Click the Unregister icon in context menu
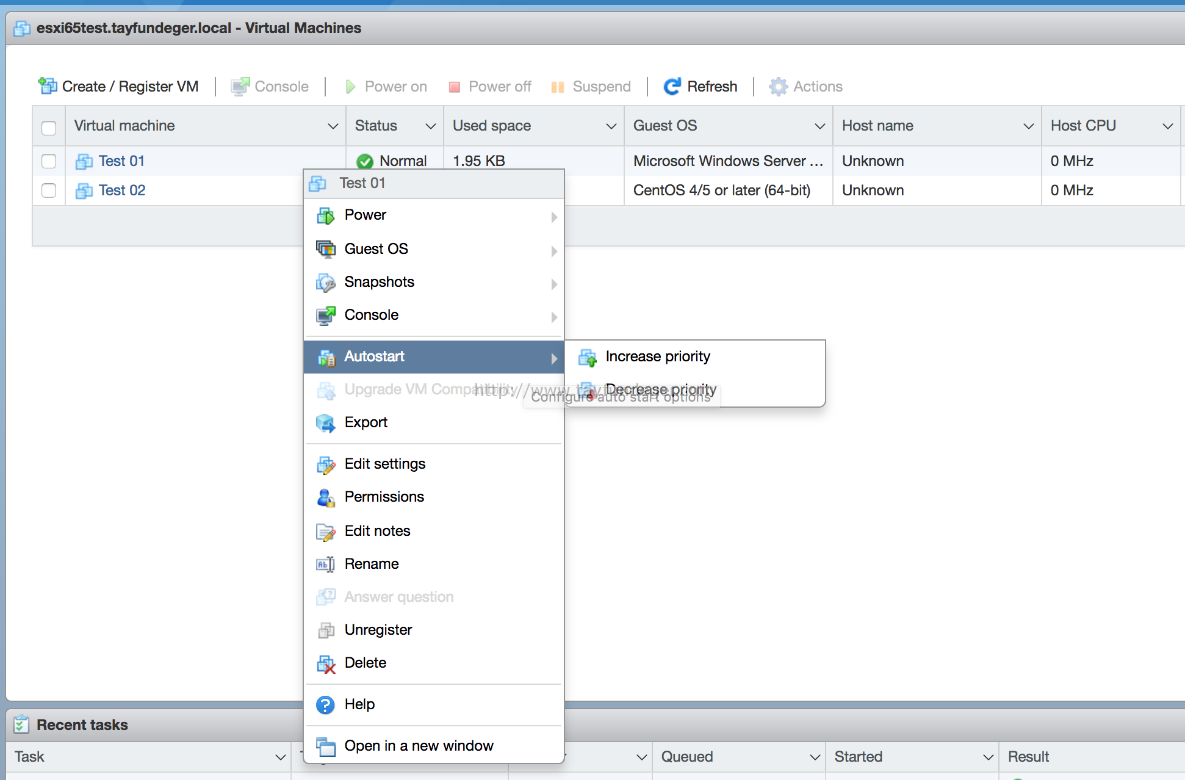 [x=326, y=630]
